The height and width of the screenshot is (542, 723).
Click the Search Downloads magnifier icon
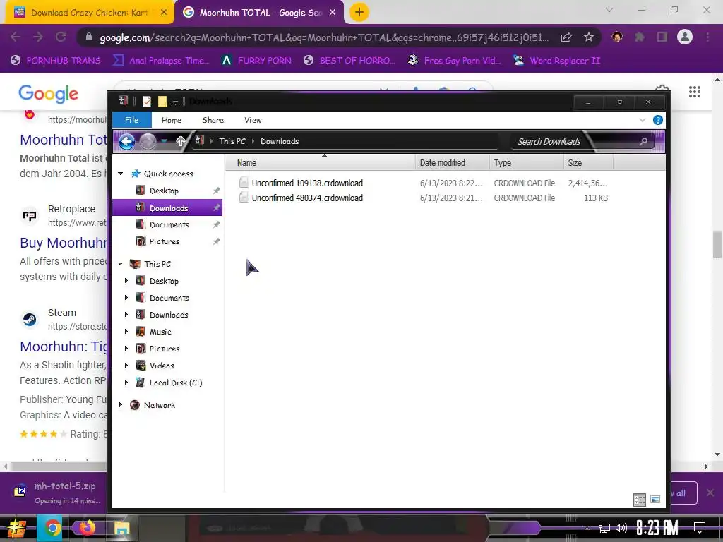[643, 141]
